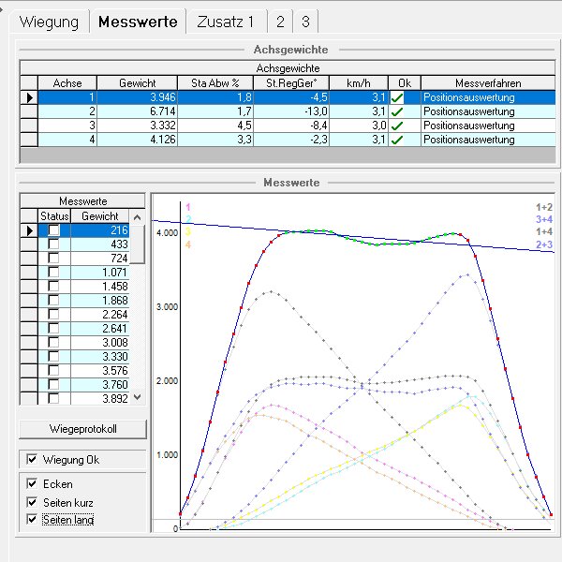Click the green Ok checkmark for axle 1

pos(397,96)
